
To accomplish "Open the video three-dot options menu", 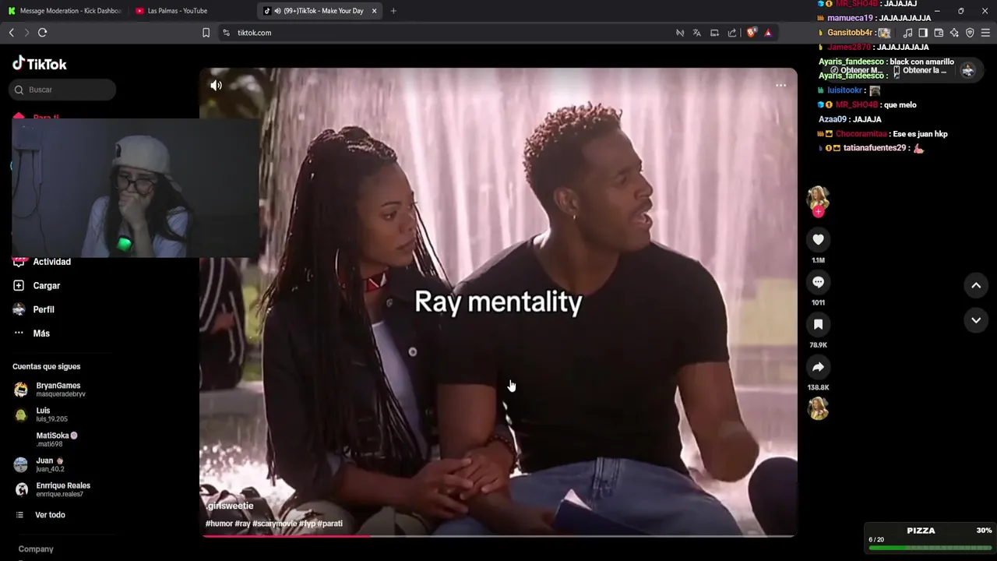I will [780, 86].
